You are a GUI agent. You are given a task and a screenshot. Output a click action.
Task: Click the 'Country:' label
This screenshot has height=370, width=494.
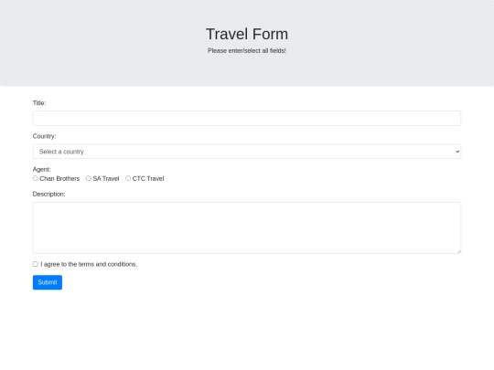coord(45,136)
